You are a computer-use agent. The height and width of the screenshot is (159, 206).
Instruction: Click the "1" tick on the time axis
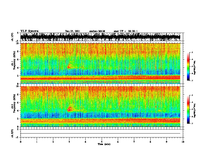pos(37,142)
